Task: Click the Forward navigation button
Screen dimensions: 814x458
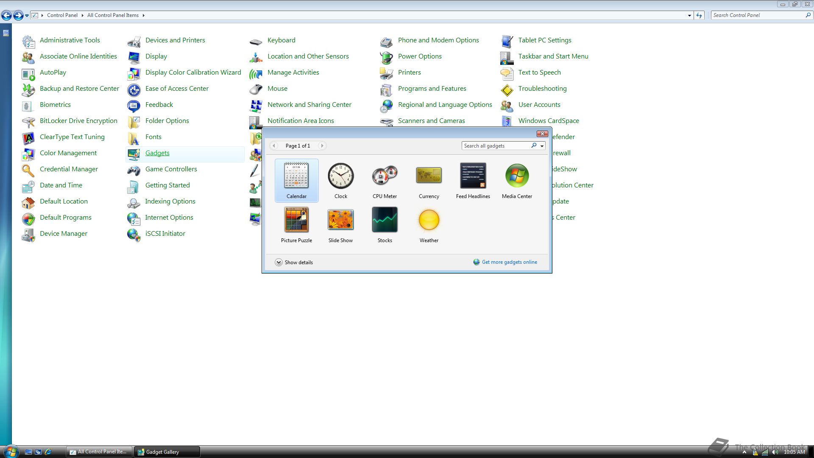Action: 18,16
